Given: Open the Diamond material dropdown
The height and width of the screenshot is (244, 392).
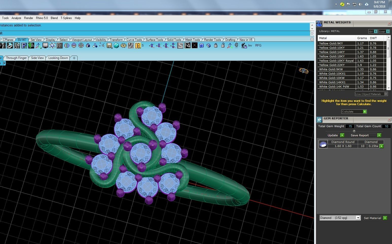Looking at the screenshot, I should click(358, 218).
